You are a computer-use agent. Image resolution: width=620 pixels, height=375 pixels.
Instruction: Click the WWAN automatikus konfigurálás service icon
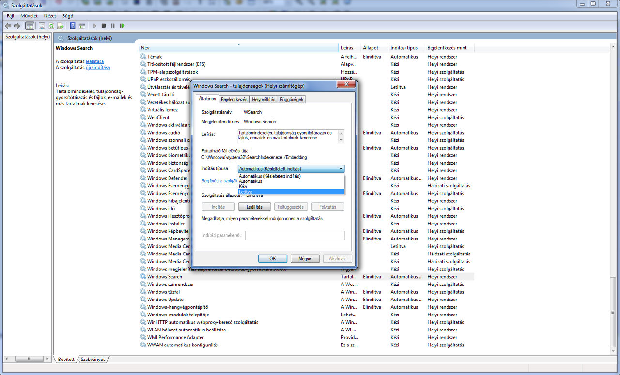143,345
